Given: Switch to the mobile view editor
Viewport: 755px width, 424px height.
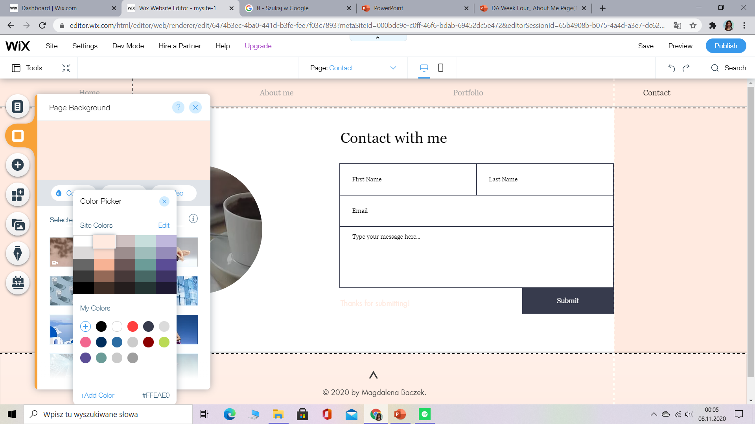Looking at the screenshot, I should [x=440, y=68].
